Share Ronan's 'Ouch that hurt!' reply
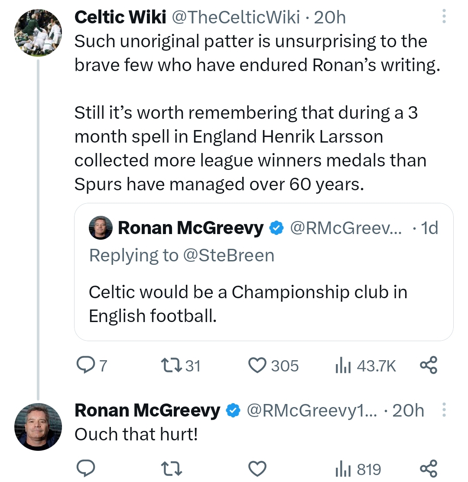This screenshot has height=482, width=468. pyautogui.click(x=429, y=469)
